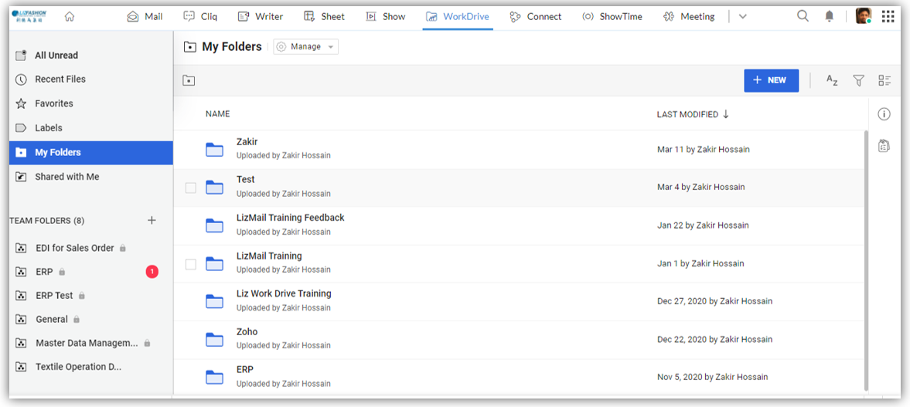Image resolution: width=910 pixels, height=407 pixels.
Task: Click the LizMail Training Feedback folder icon
Action: [x=215, y=226]
